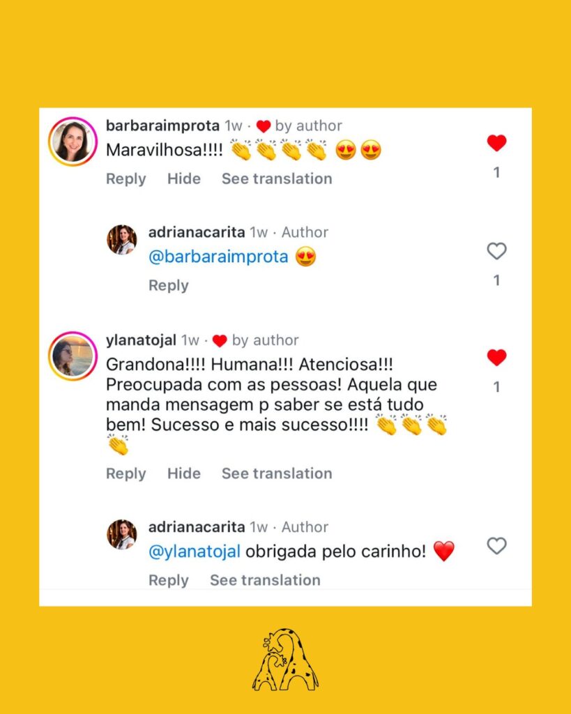Unlike barbaraimprota's comment with red heart

point(496,143)
